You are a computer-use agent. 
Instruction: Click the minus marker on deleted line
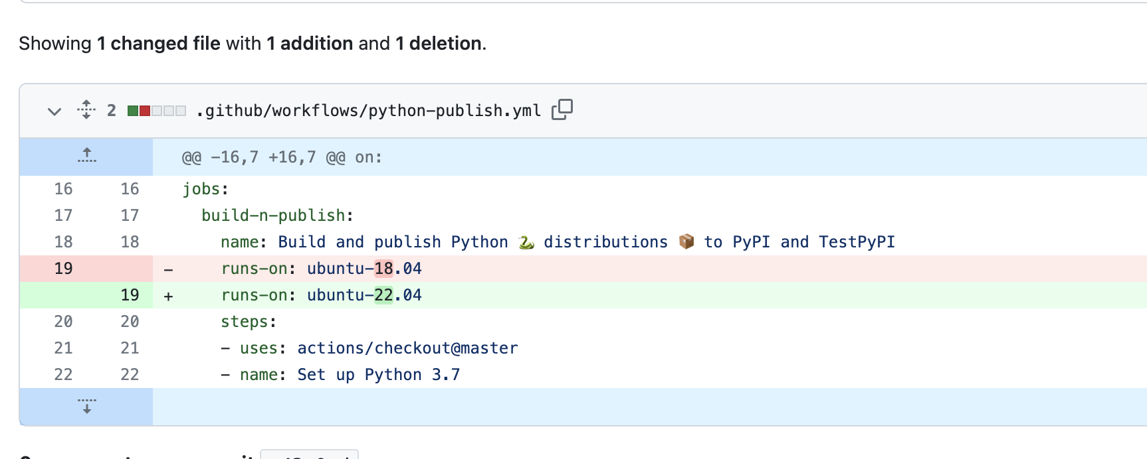pos(168,269)
